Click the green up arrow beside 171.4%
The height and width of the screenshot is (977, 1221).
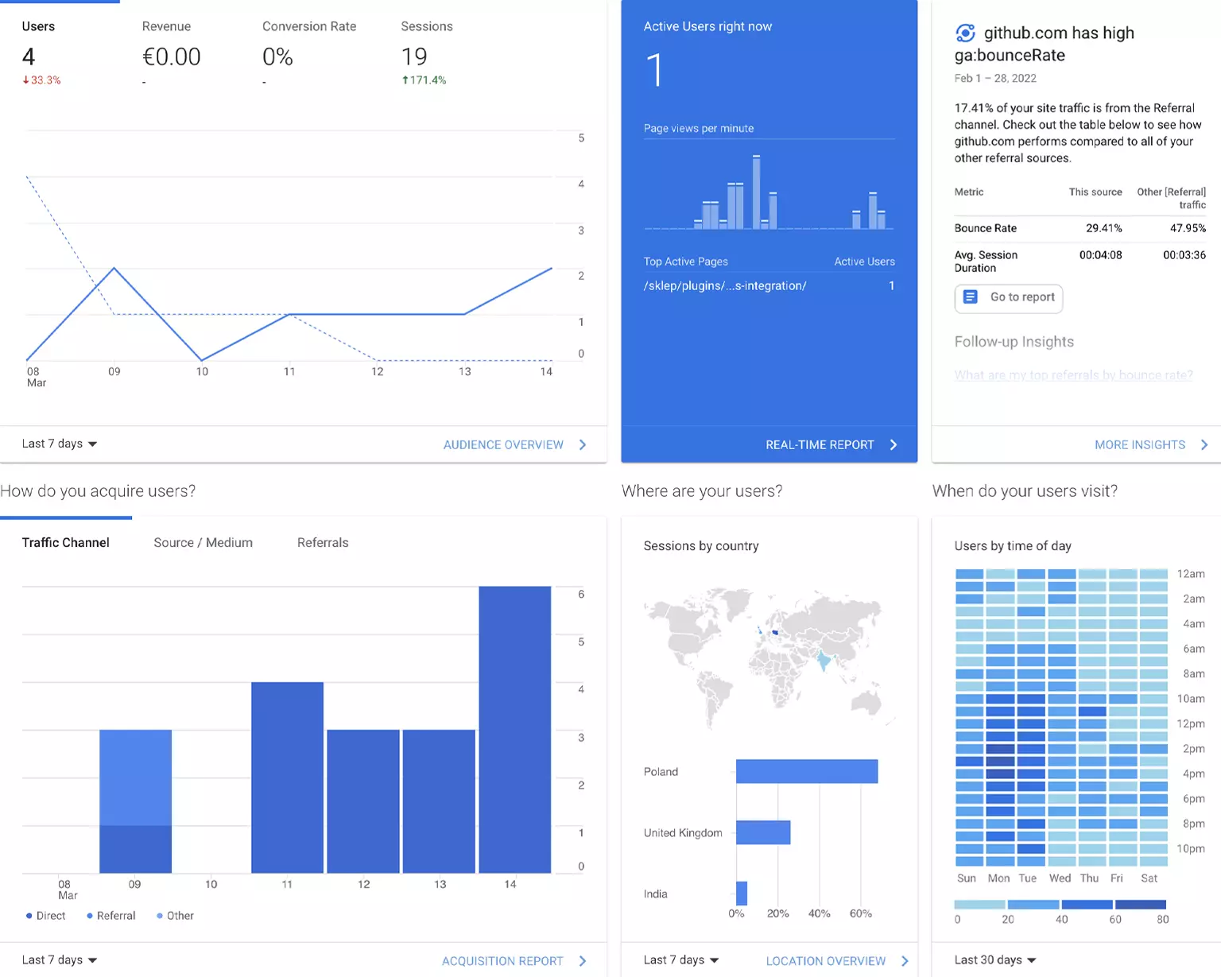point(403,79)
